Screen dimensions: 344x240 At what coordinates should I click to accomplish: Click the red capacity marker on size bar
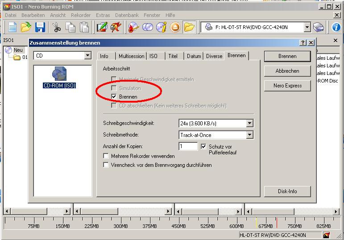coord(277,223)
